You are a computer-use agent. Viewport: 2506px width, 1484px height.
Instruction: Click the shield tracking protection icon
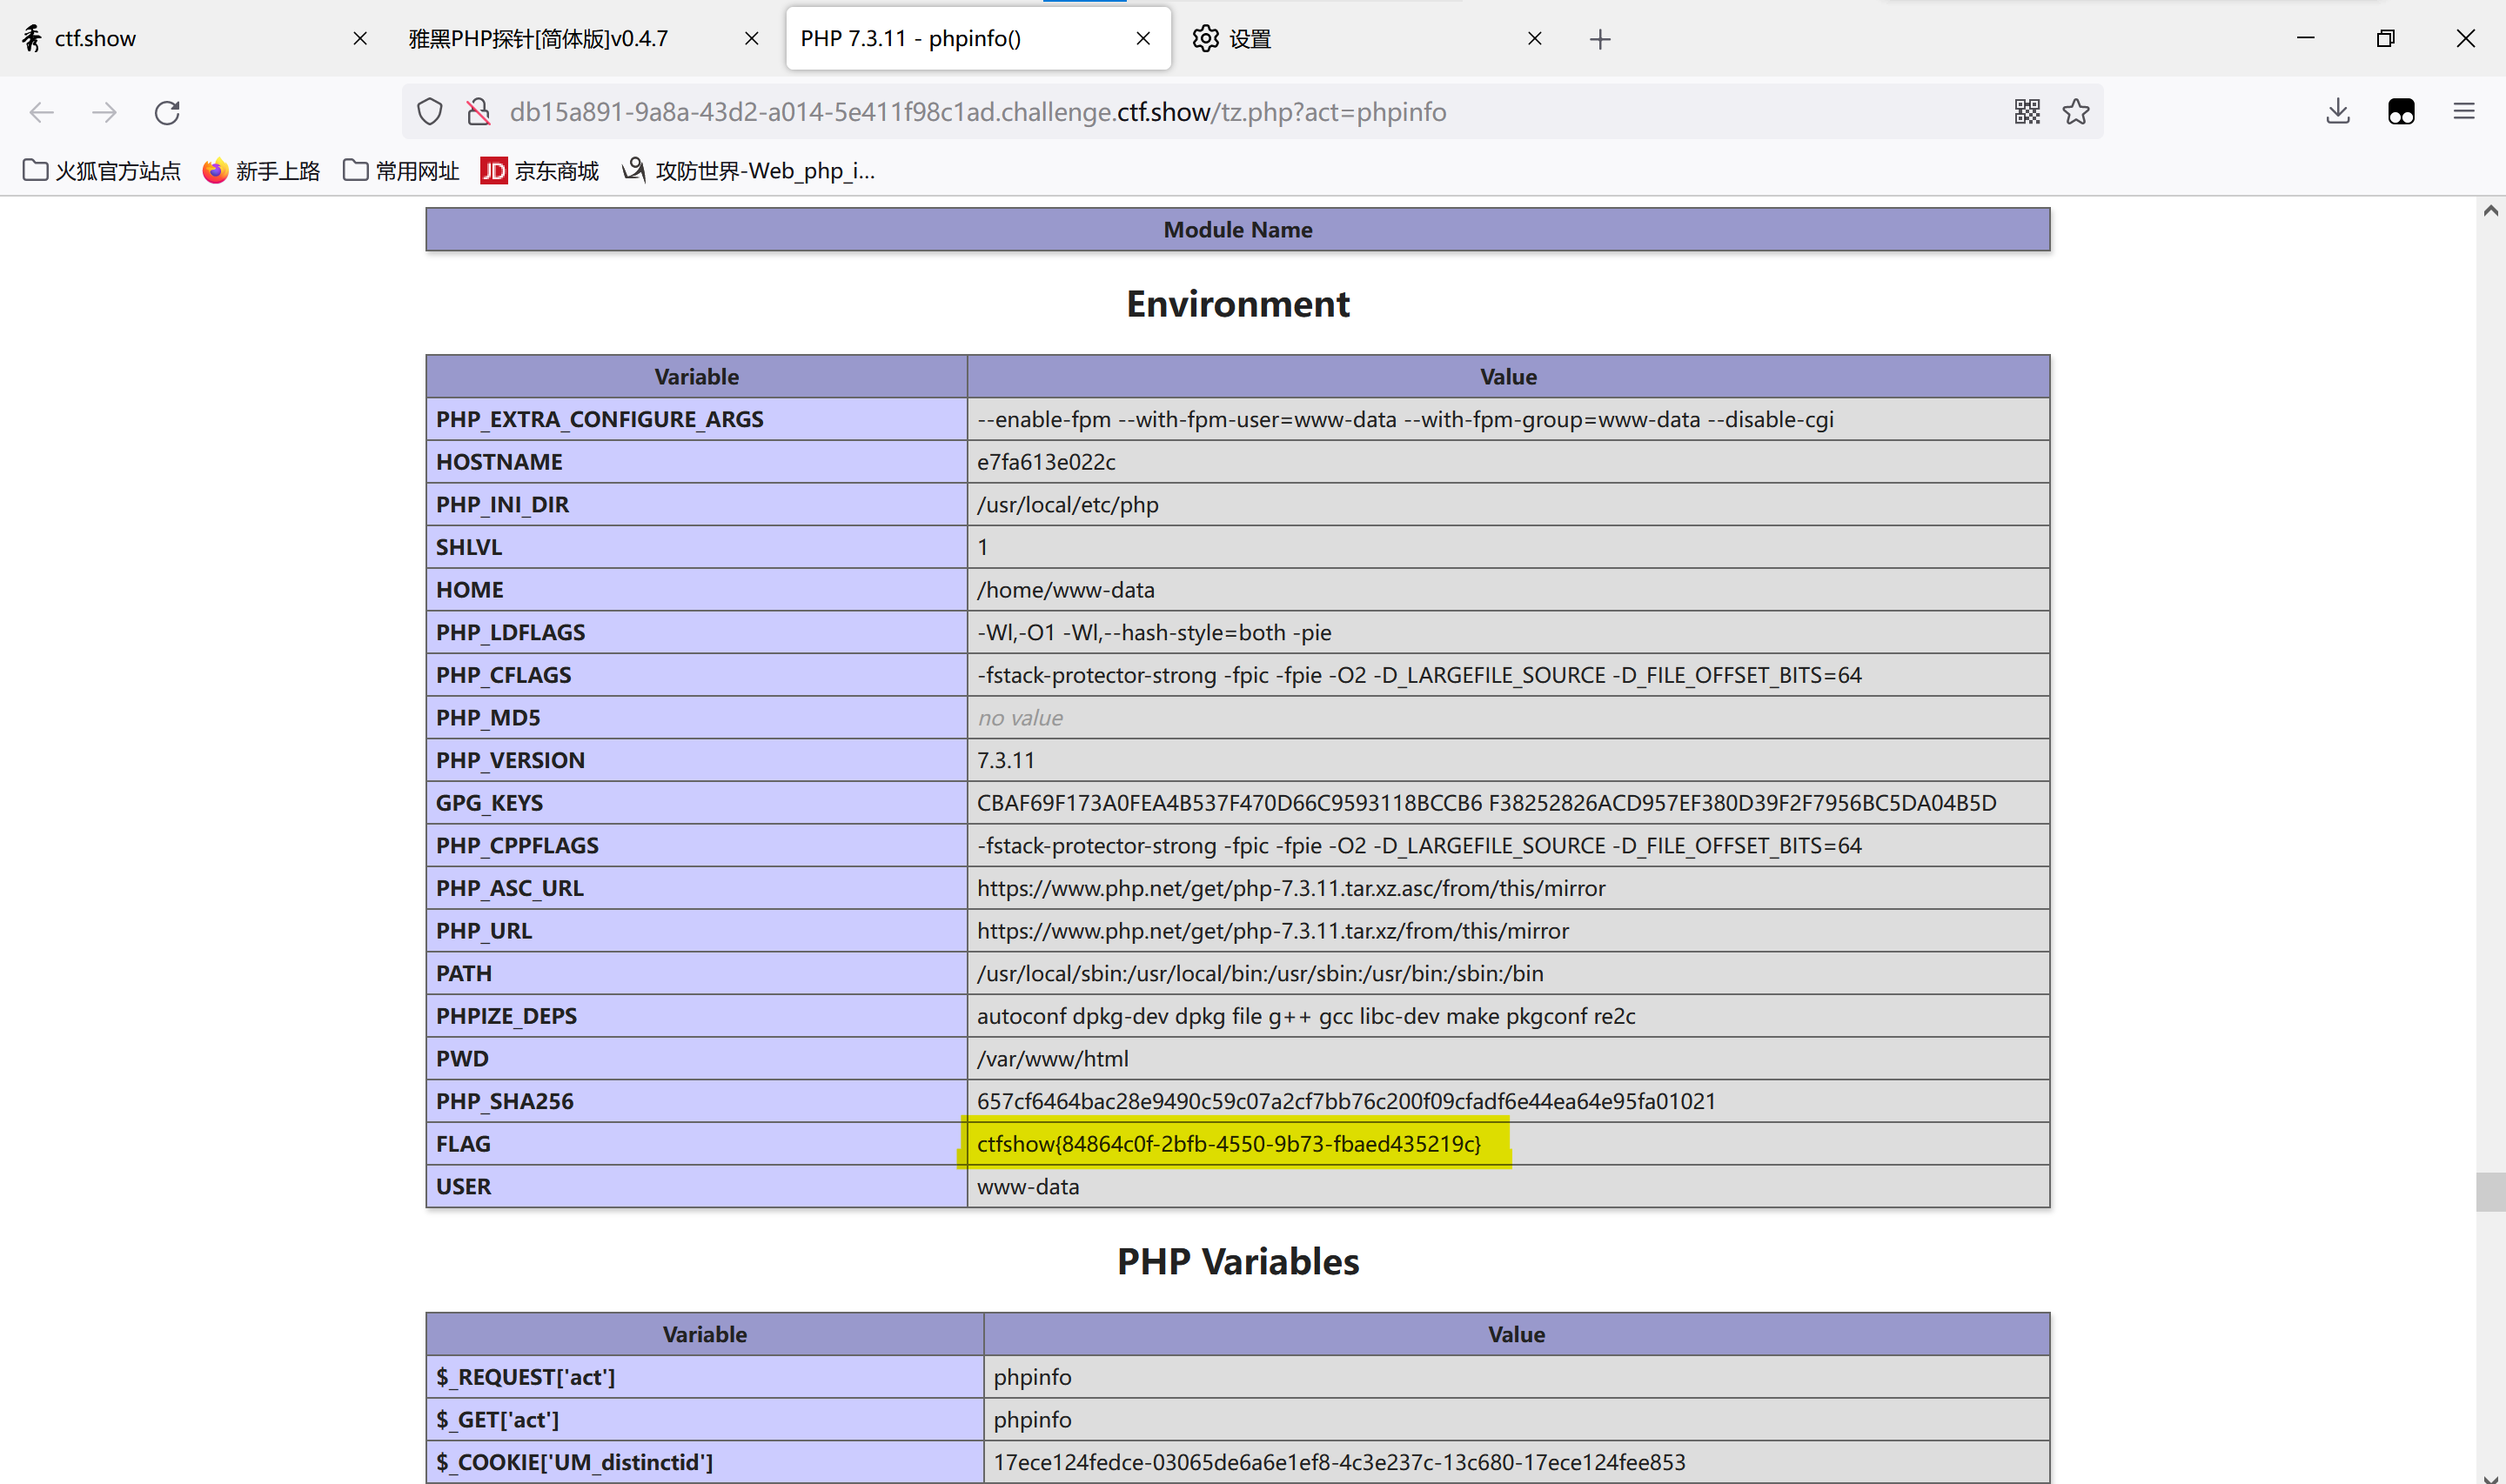(x=430, y=112)
